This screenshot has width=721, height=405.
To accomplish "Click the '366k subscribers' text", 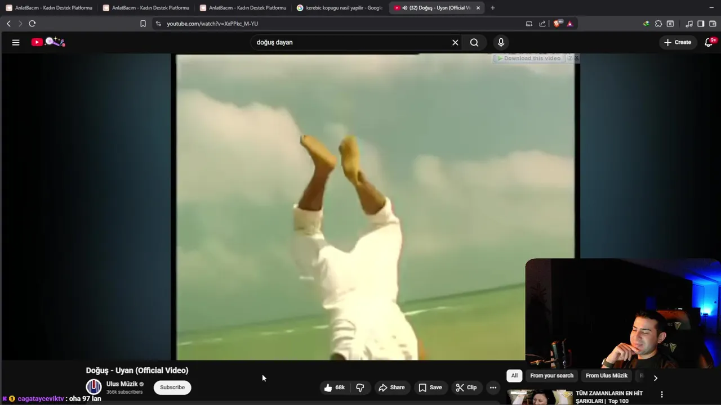I will point(124,392).
